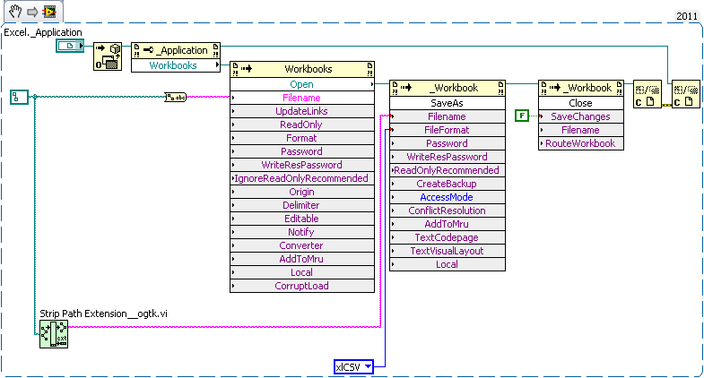Click the ConflictResolution parameter
This screenshot has width=704, height=378.
pos(448,210)
